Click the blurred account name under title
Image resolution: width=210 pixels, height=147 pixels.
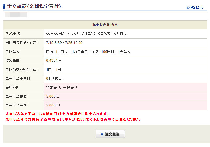16,15
